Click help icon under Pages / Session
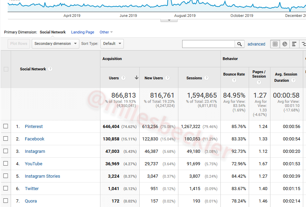 tap(259, 82)
